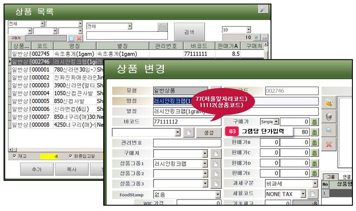Click calculator icon for 판매가B row

(x=315, y=142)
